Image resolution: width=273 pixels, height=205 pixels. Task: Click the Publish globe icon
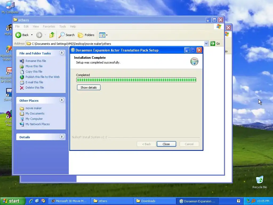22,77
